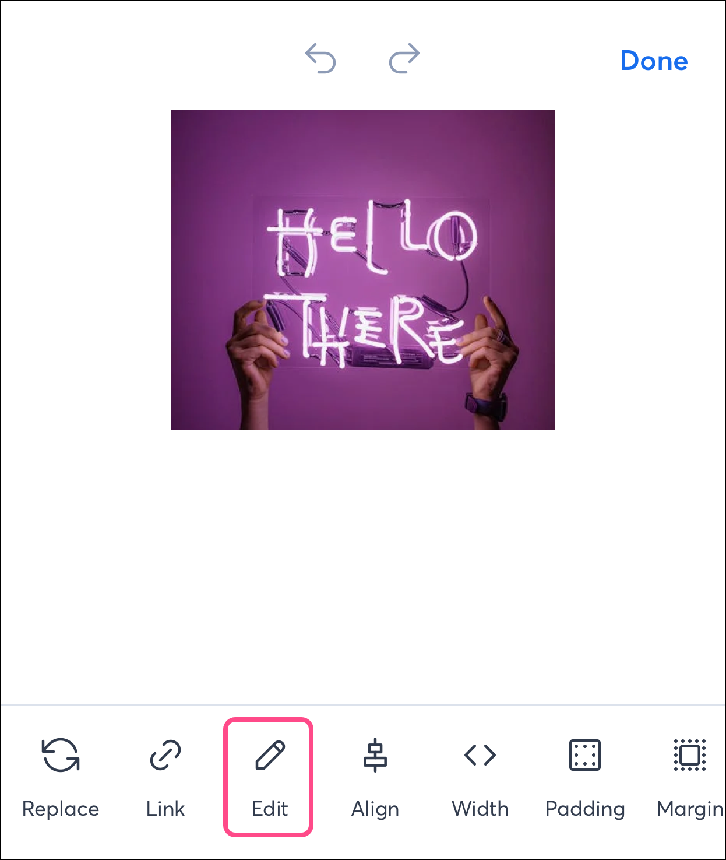Tap Done to finish editing
The width and height of the screenshot is (726, 860).
coord(654,61)
